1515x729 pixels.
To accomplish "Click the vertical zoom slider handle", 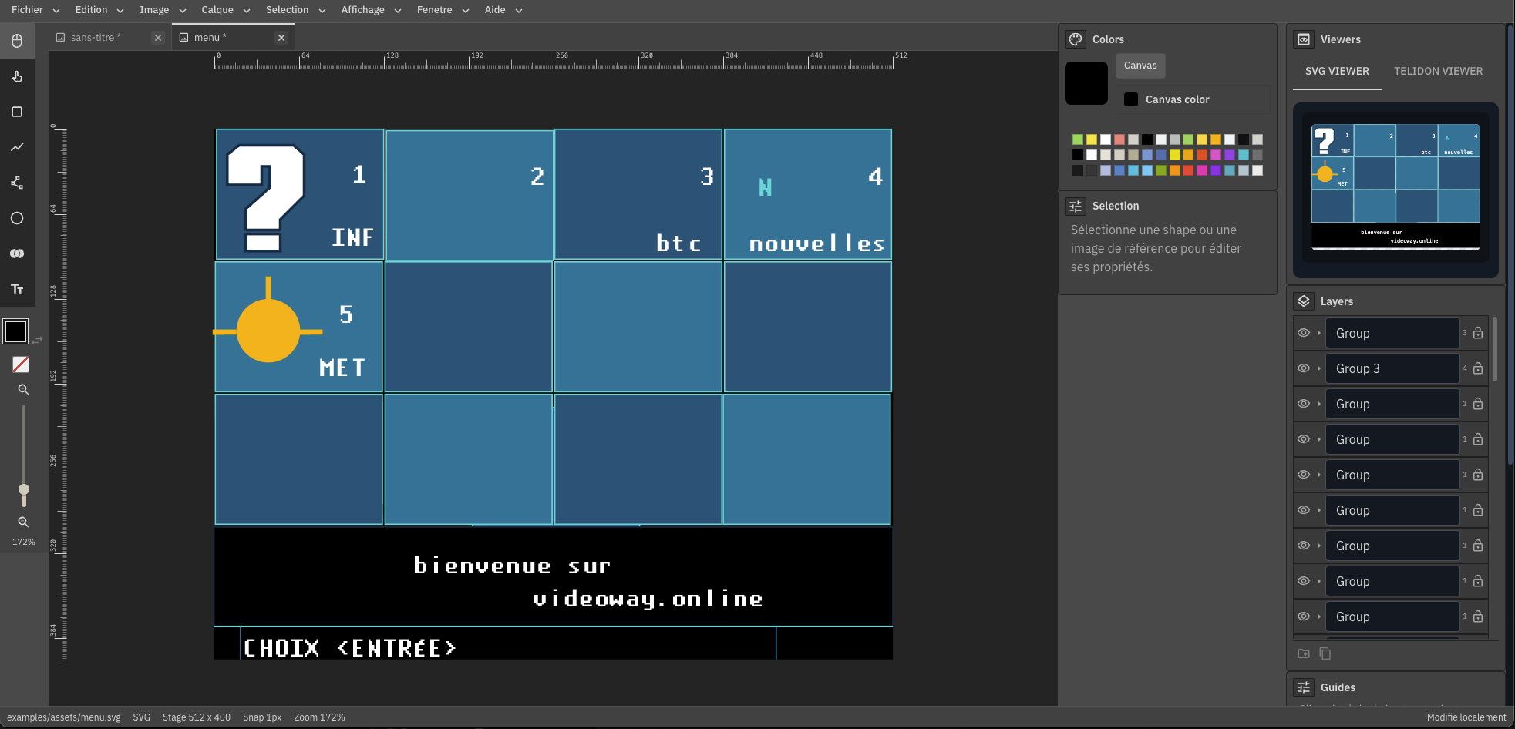I will coord(24,491).
